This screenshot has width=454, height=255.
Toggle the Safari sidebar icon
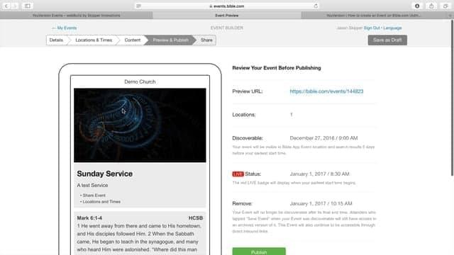pyautogui.click(x=27, y=6)
